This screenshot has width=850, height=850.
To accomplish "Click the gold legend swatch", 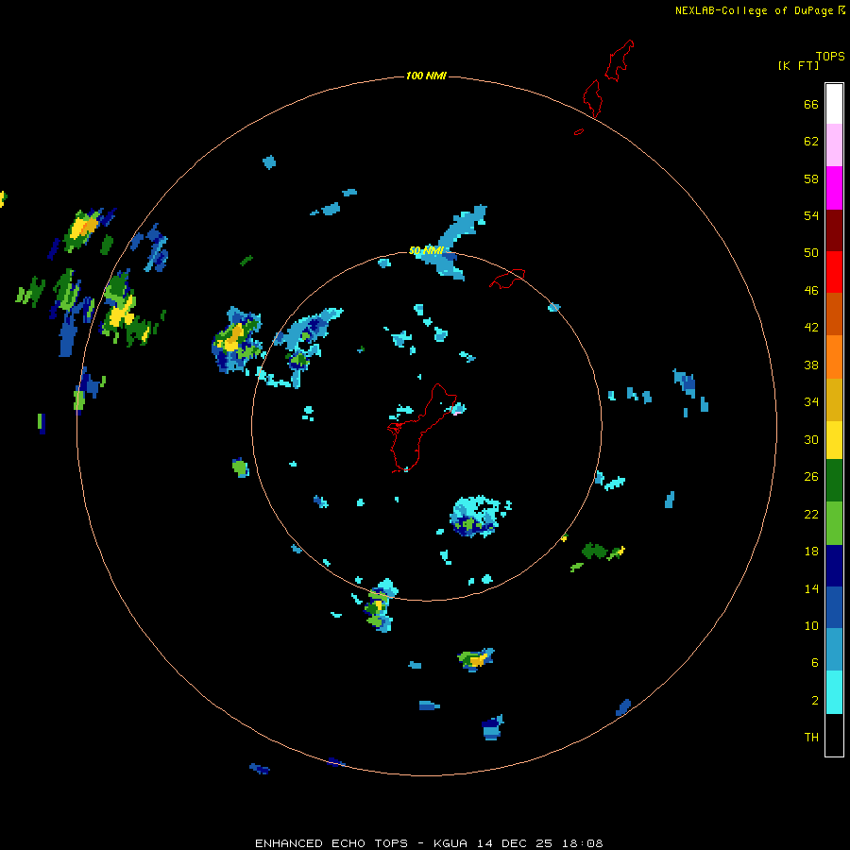I will 834,399.
